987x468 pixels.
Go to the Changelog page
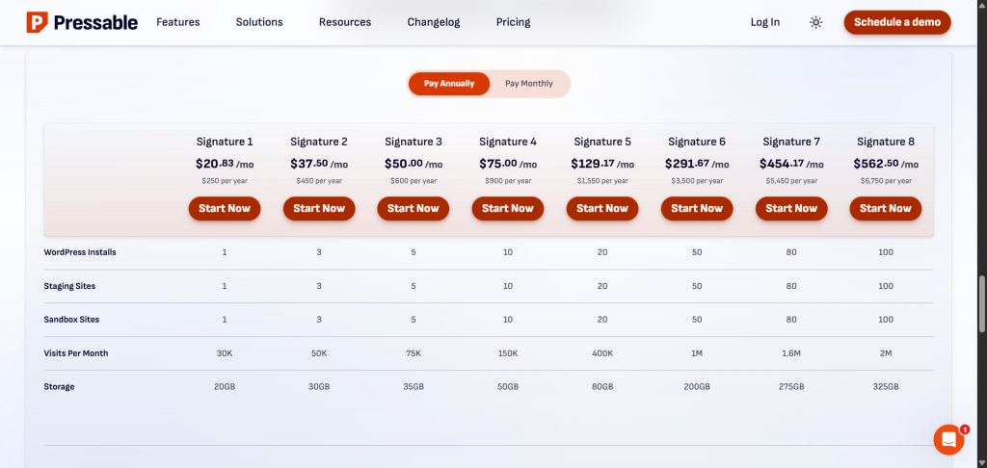tap(434, 22)
